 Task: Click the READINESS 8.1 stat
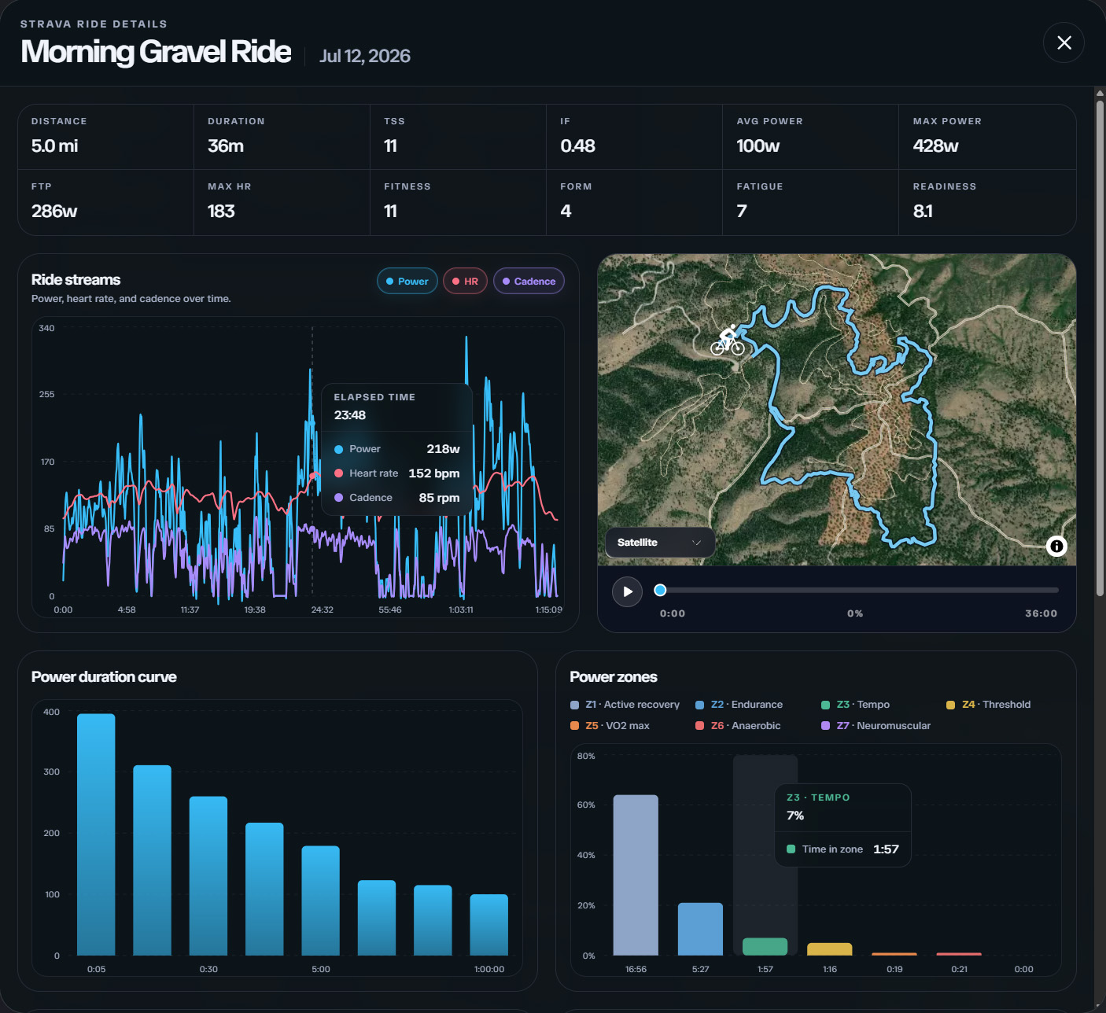click(x=987, y=202)
